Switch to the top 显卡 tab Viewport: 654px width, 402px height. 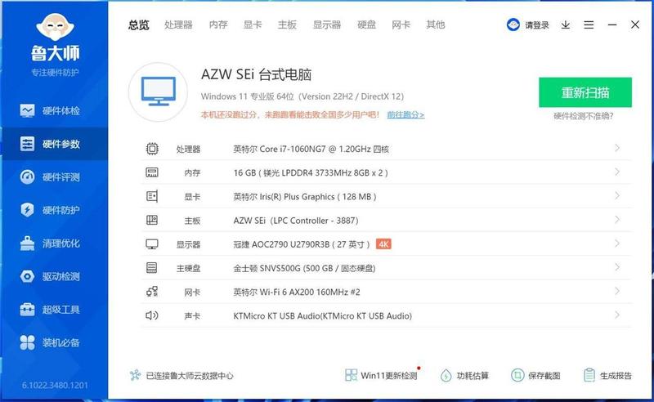[253, 25]
